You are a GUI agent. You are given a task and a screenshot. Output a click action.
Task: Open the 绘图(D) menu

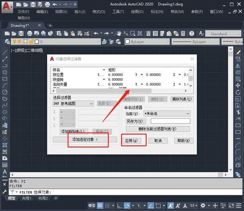(137, 12)
